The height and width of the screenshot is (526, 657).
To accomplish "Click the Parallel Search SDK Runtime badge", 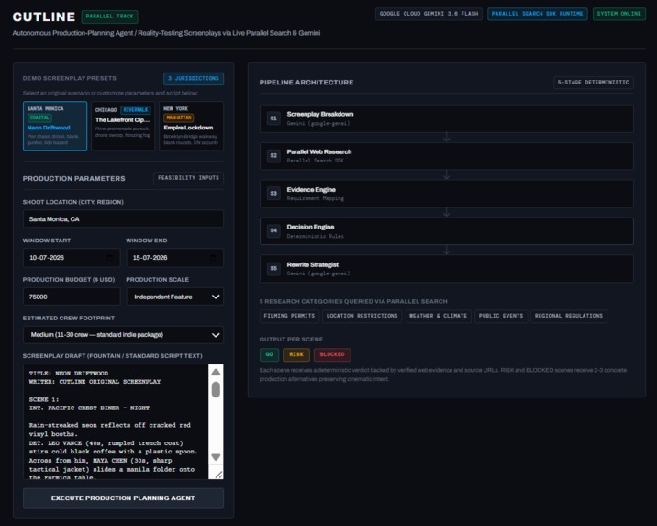I will (537, 14).
